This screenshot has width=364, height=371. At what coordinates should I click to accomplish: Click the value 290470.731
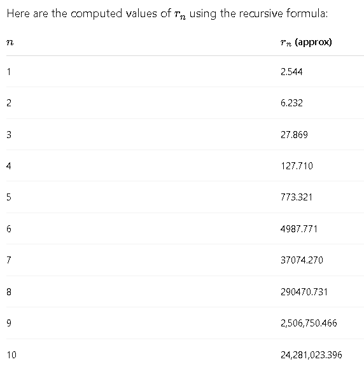[x=304, y=291]
